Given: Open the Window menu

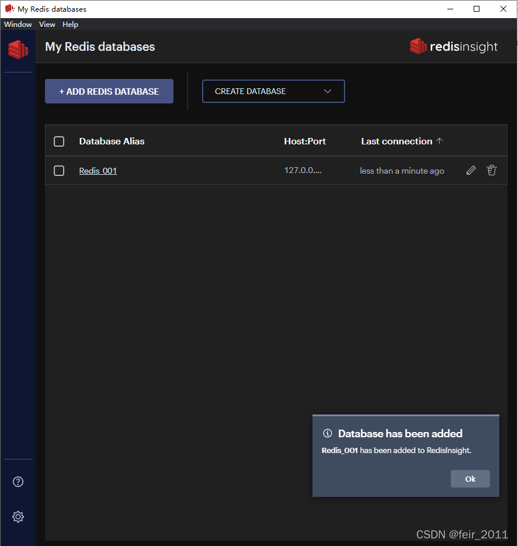Looking at the screenshot, I should tap(18, 25).
